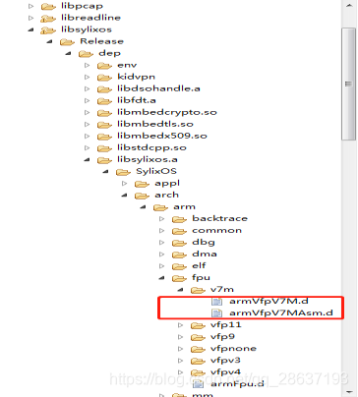The height and width of the screenshot is (397, 358).
Task: Select the armVfpV7MAsm.d file name
Action: (x=281, y=312)
